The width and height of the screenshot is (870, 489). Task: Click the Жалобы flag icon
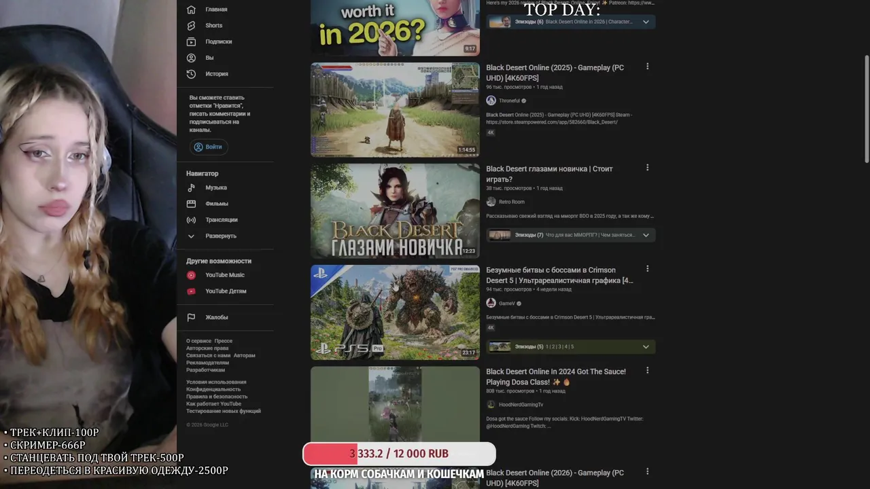pyautogui.click(x=191, y=317)
